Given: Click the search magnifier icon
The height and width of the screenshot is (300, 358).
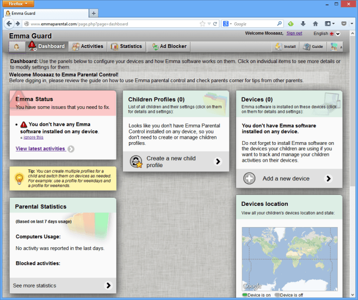Looking at the screenshot, I should click(x=280, y=23).
